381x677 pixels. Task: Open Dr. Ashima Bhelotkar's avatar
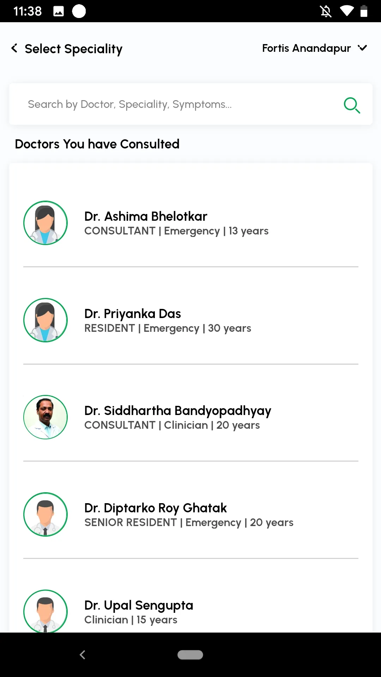pos(46,223)
